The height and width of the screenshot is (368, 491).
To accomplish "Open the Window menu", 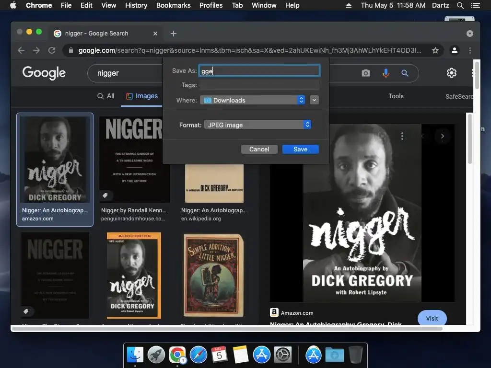I will [x=264, y=5].
